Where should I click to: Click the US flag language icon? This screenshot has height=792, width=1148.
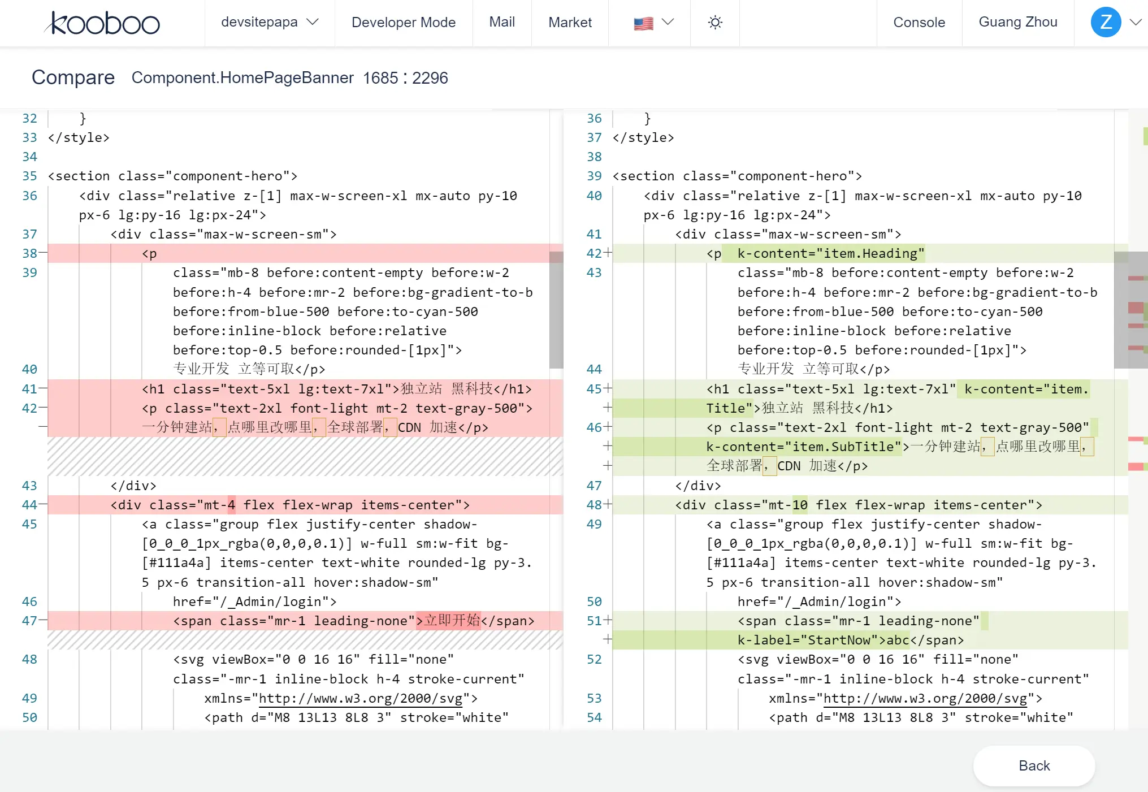(x=643, y=23)
